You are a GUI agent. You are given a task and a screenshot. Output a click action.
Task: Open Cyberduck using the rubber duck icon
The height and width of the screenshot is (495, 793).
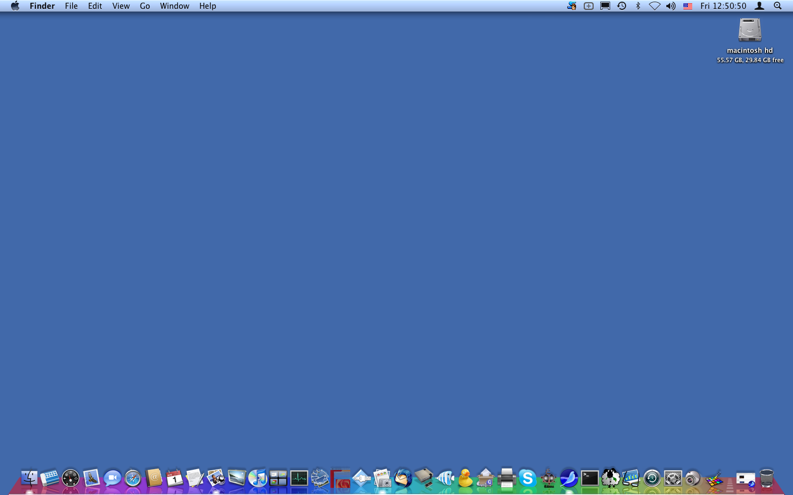tap(465, 479)
